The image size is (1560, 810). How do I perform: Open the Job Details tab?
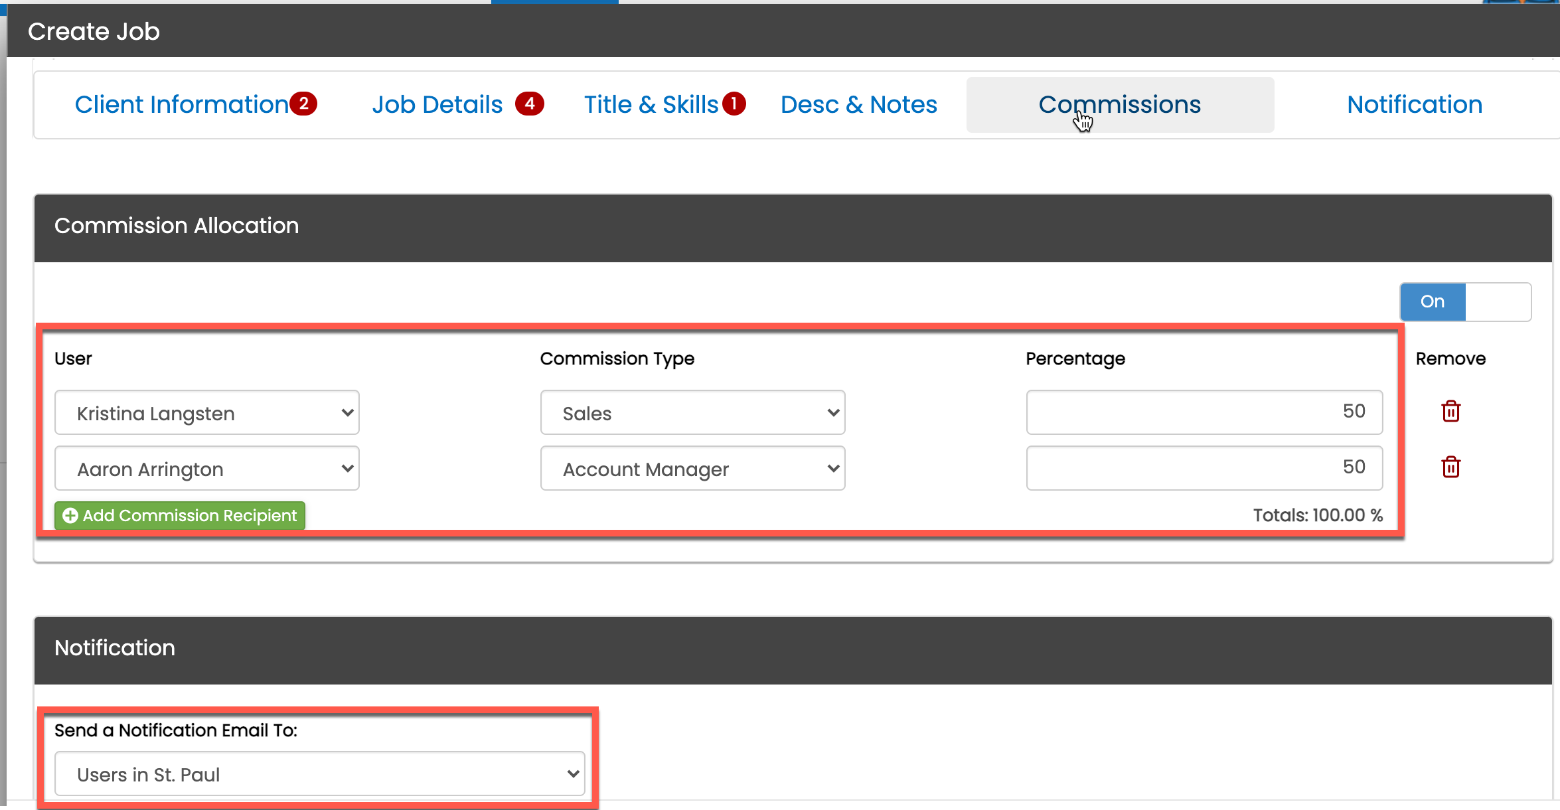pyautogui.click(x=437, y=105)
